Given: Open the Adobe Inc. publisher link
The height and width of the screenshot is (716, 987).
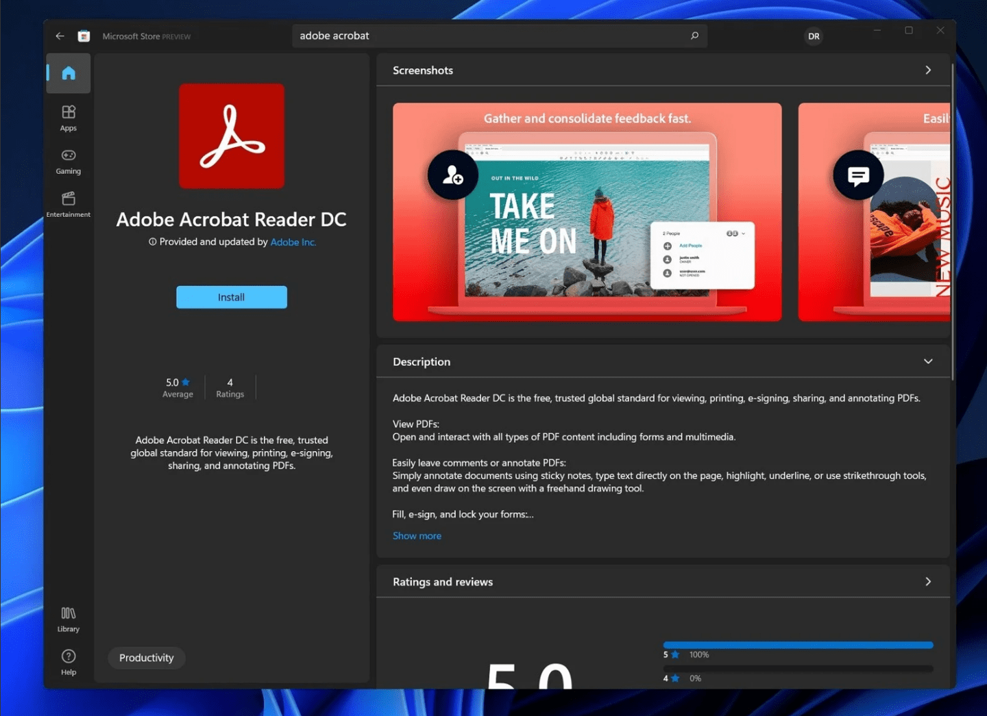Looking at the screenshot, I should [293, 242].
